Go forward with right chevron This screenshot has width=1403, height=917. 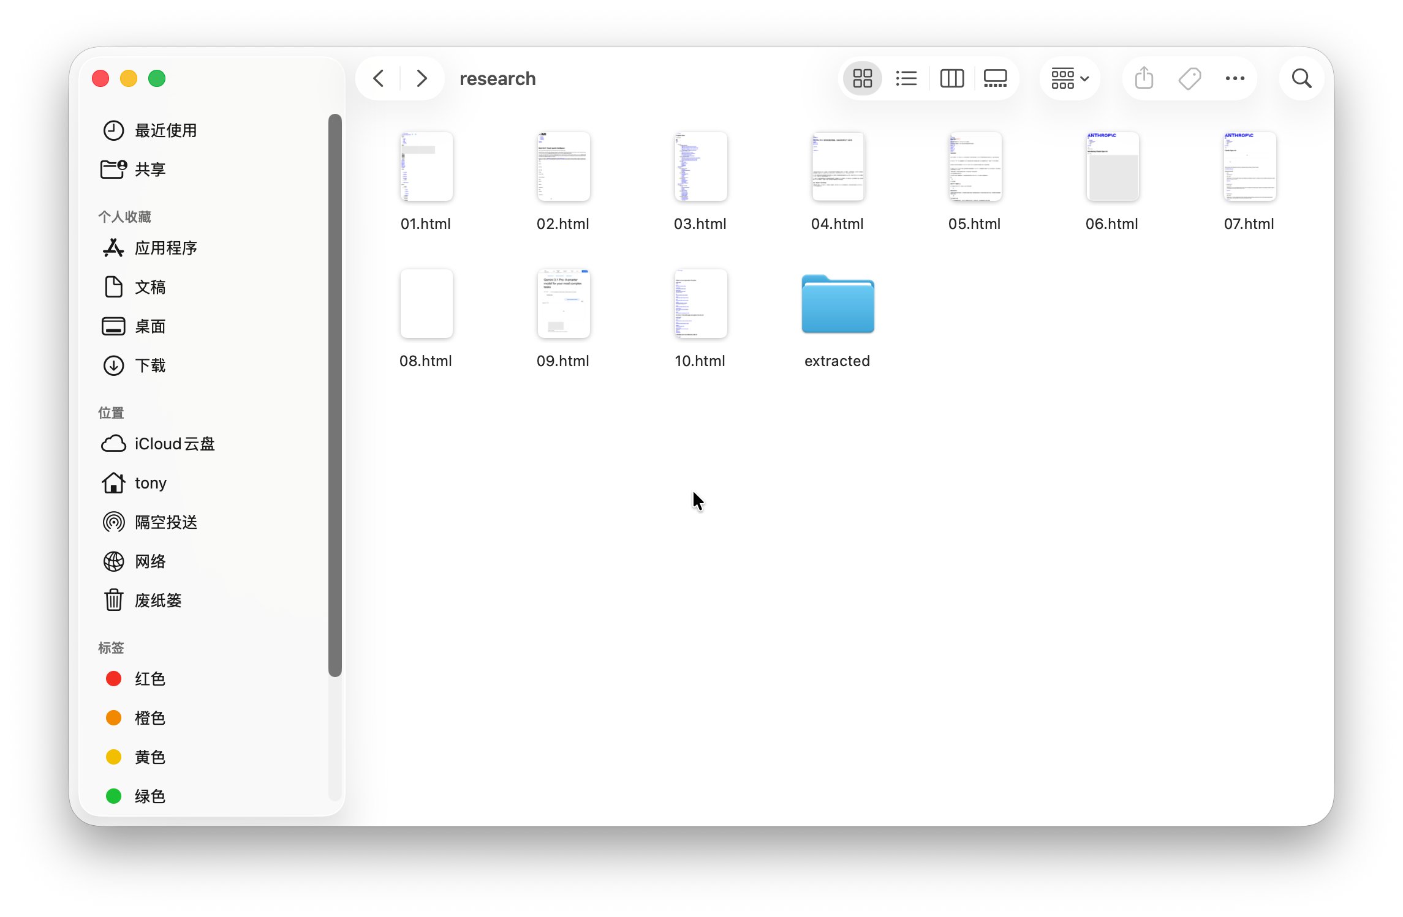coord(422,78)
